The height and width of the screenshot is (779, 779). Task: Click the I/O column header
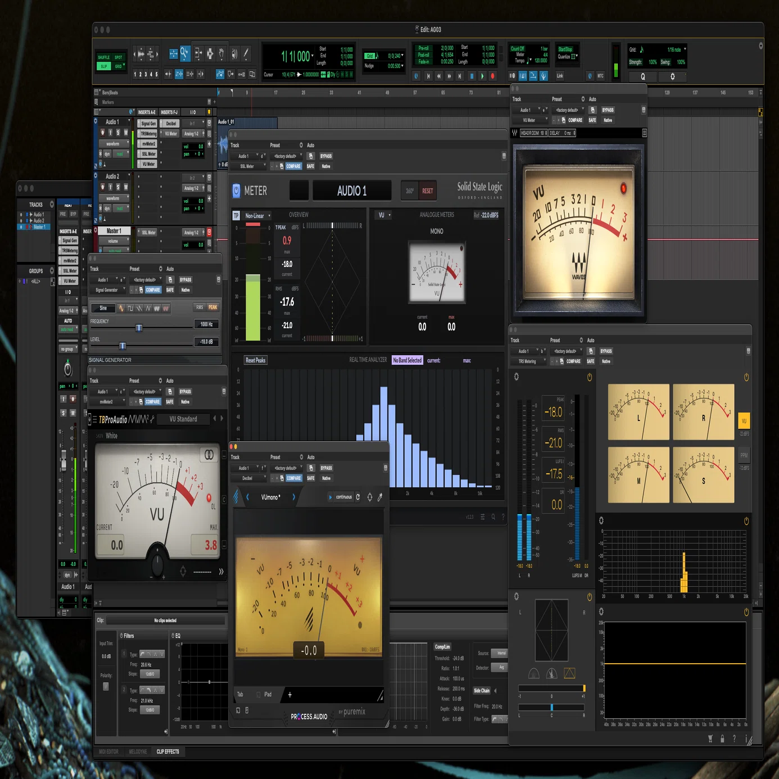pyautogui.click(x=193, y=112)
